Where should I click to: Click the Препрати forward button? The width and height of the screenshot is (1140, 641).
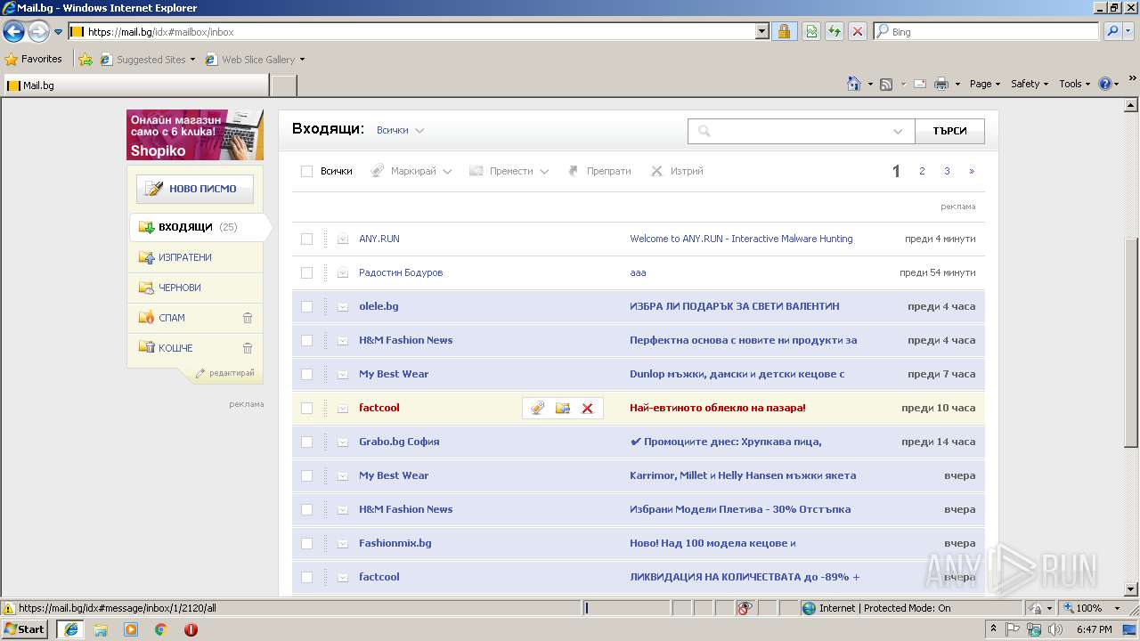point(599,171)
